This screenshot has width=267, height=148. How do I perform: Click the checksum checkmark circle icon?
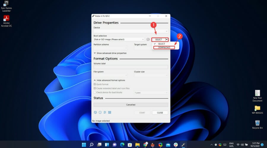coord(148,39)
